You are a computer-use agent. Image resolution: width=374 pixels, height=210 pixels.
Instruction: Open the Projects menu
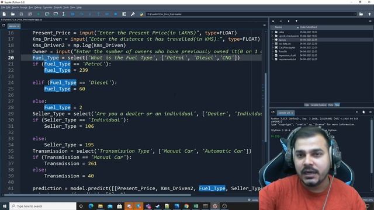click(x=57, y=8)
